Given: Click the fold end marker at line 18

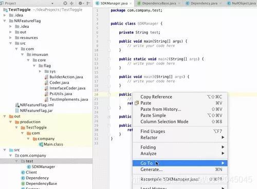Looking at the screenshot, I should click(x=109, y=86).
